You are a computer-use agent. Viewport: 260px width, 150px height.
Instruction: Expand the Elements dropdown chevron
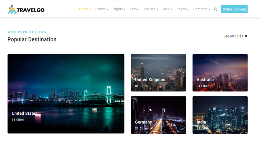coord(209,9)
